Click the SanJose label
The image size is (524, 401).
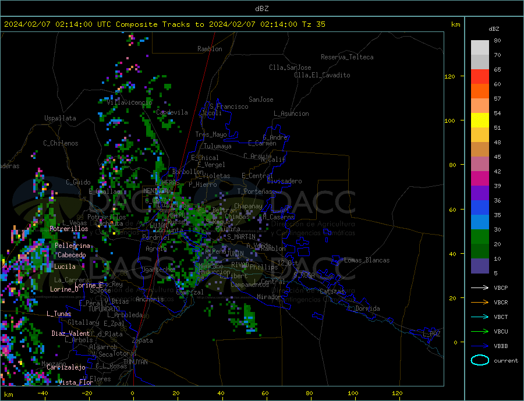261,100
